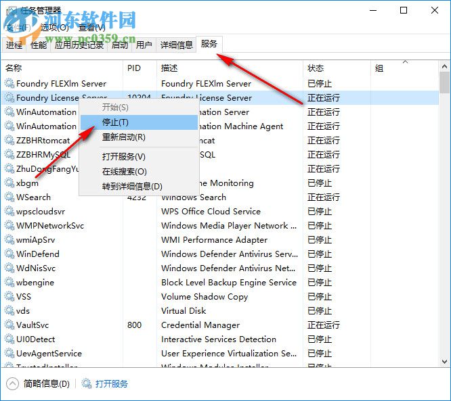Viewport: 451px width, 401px height.
Task: Select the 服务 tab
Action: pos(209,44)
